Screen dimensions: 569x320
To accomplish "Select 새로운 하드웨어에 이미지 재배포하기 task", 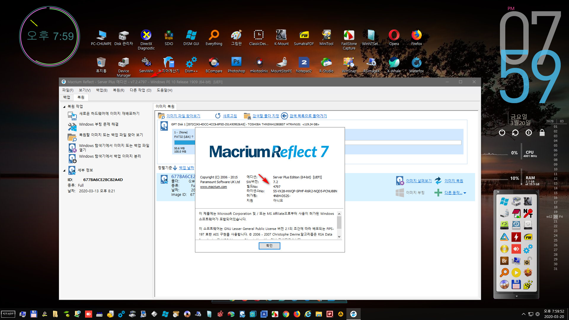I will [x=109, y=114].
